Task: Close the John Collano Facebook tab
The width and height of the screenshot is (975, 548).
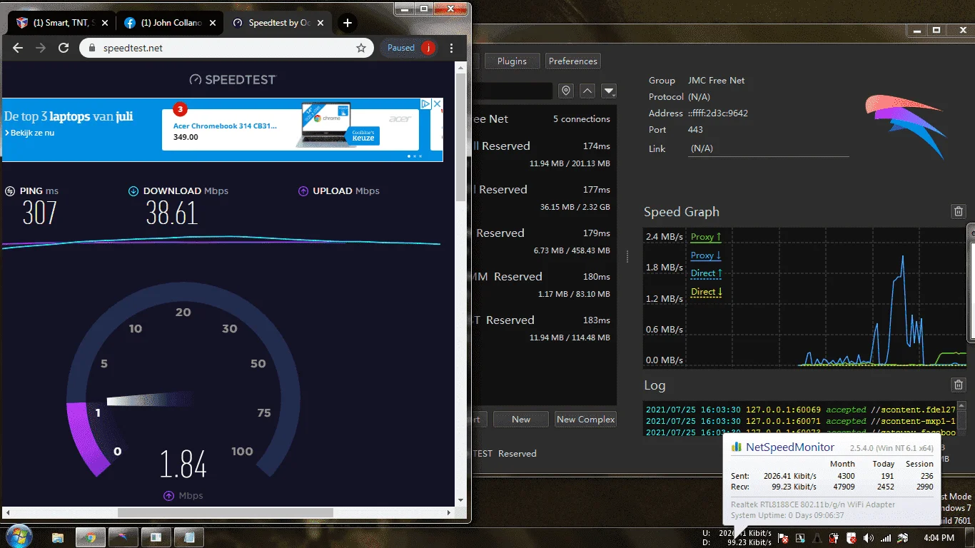Action: coord(213,23)
